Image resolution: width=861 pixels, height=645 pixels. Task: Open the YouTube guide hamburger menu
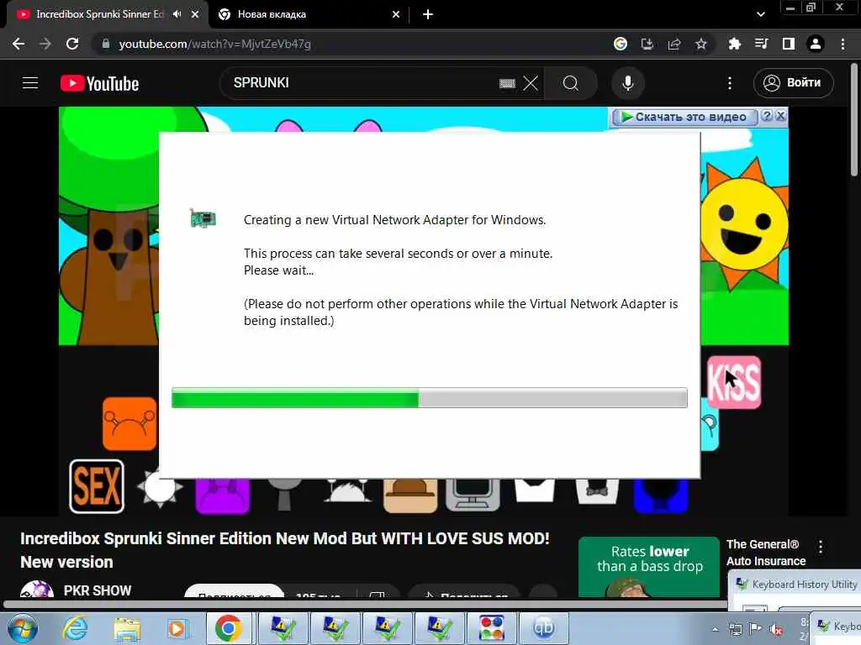(30, 83)
